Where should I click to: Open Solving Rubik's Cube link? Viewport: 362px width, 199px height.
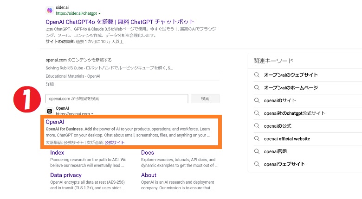coord(109,68)
